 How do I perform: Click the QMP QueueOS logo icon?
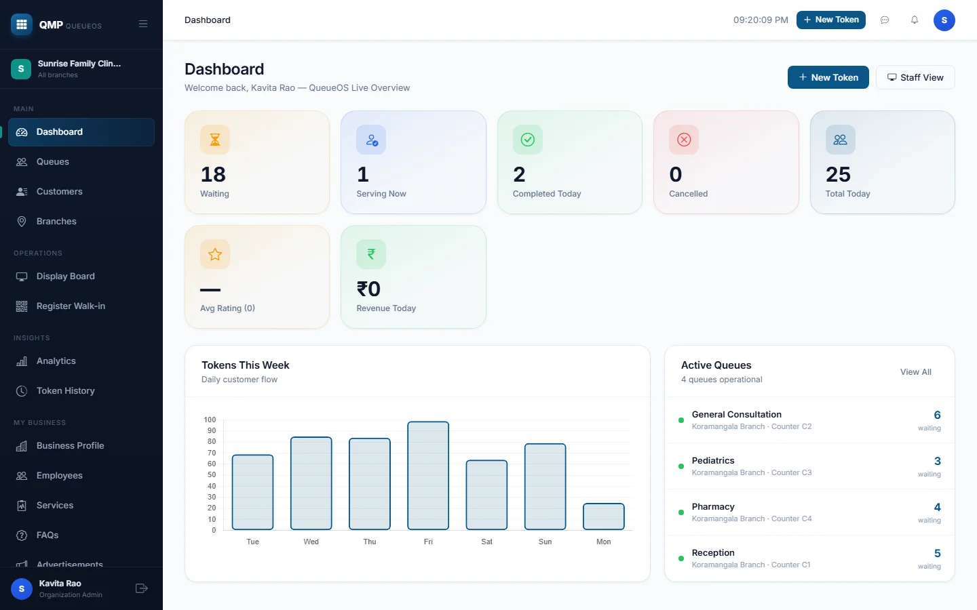pyautogui.click(x=22, y=24)
